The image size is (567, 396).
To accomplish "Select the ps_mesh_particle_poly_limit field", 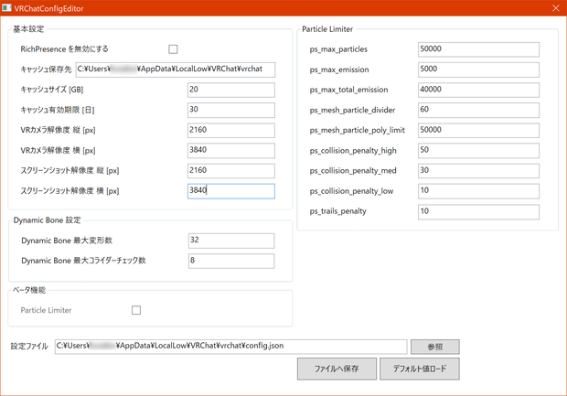I will [x=479, y=131].
